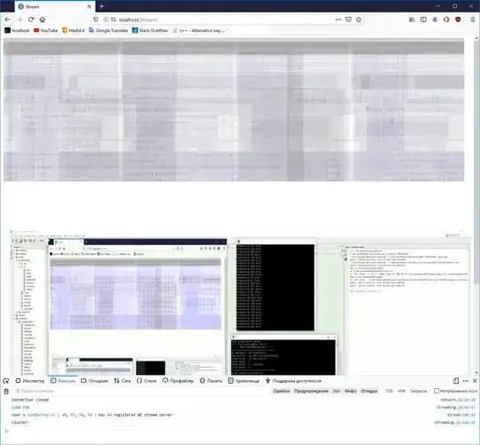480x445 pixels.
Task: Toggle the XHR console filter
Action: click(401, 391)
